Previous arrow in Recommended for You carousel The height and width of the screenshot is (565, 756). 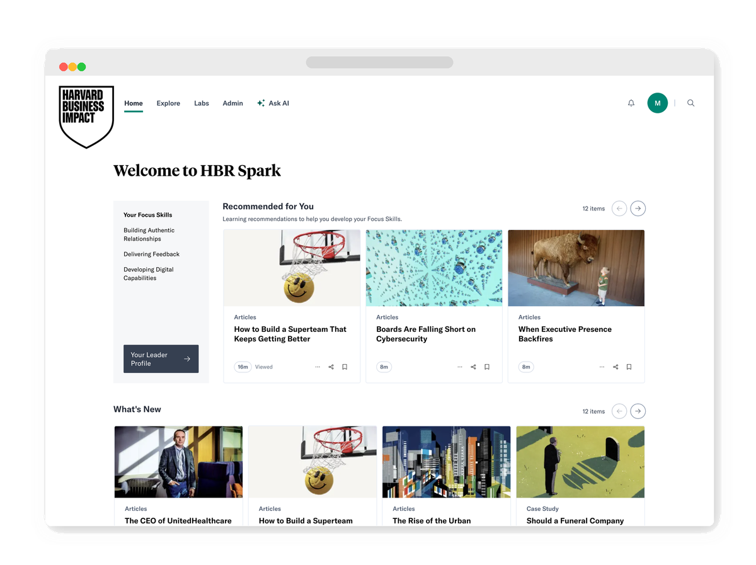click(619, 208)
